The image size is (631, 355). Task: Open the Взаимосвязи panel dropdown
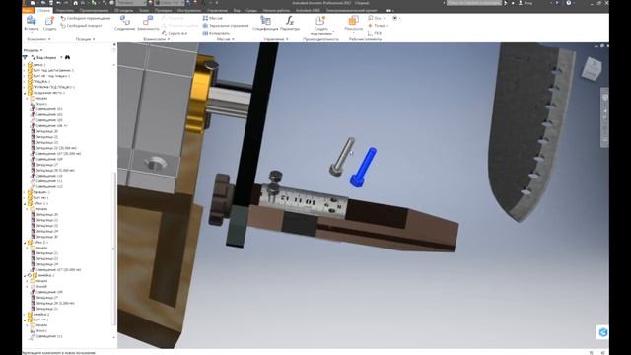click(x=156, y=39)
